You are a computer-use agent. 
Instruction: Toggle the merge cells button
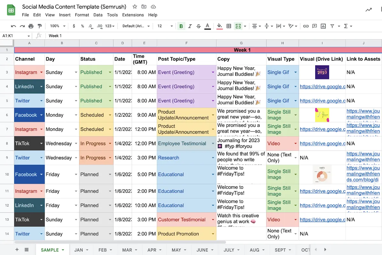[238, 26]
